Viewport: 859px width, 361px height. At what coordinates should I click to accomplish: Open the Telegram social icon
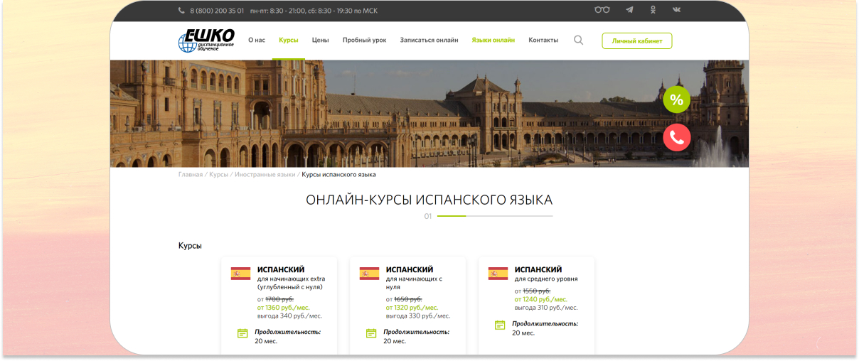click(x=629, y=11)
